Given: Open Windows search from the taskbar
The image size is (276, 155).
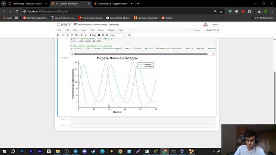Looking at the screenshot, I should coord(13,151).
